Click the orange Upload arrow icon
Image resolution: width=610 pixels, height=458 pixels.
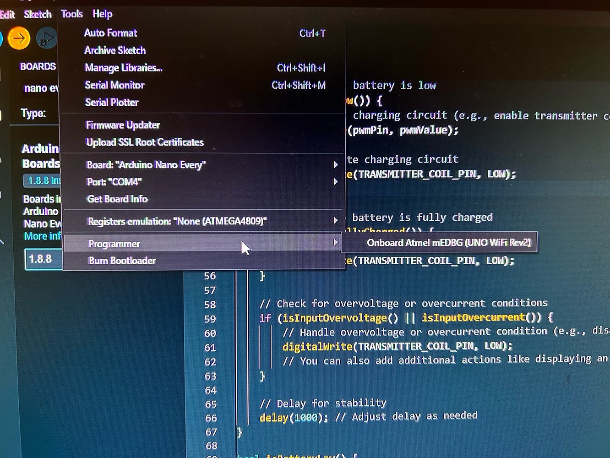coord(18,38)
